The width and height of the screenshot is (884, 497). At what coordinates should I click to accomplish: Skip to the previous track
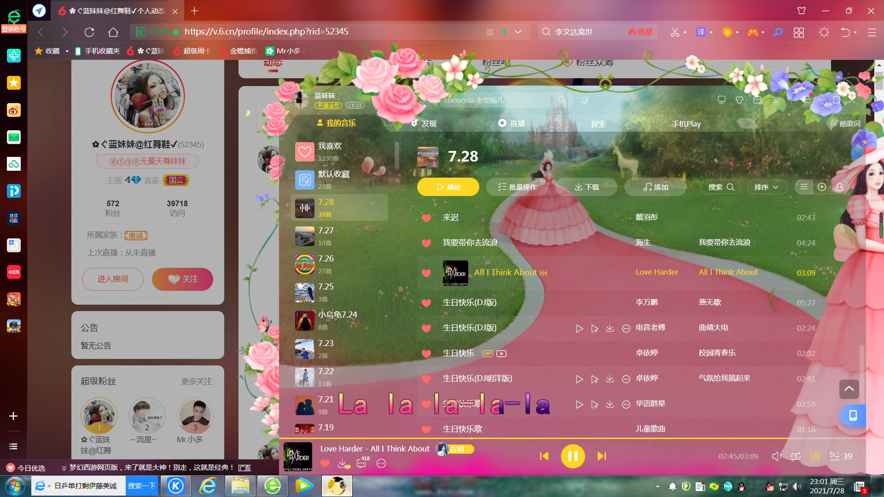[x=544, y=456]
